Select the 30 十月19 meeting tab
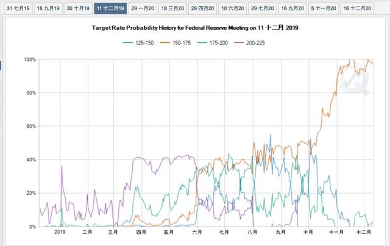Screen dimensions: 390x246 (78, 9)
